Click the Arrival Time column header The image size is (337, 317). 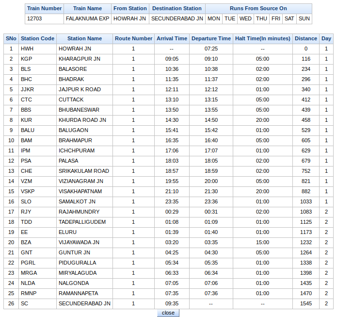172,38
